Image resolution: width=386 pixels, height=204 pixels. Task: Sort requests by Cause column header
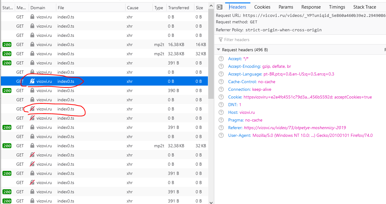[139, 8]
